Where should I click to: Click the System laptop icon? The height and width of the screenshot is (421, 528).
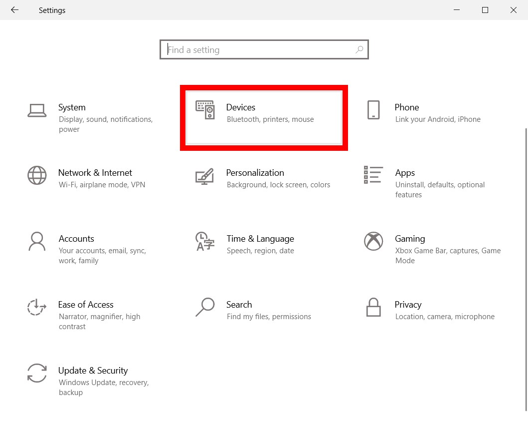click(37, 110)
